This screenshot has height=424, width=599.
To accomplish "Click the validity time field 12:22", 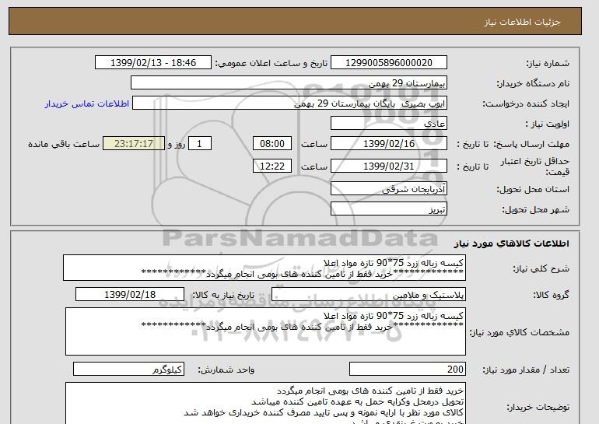I will pos(272,166).
